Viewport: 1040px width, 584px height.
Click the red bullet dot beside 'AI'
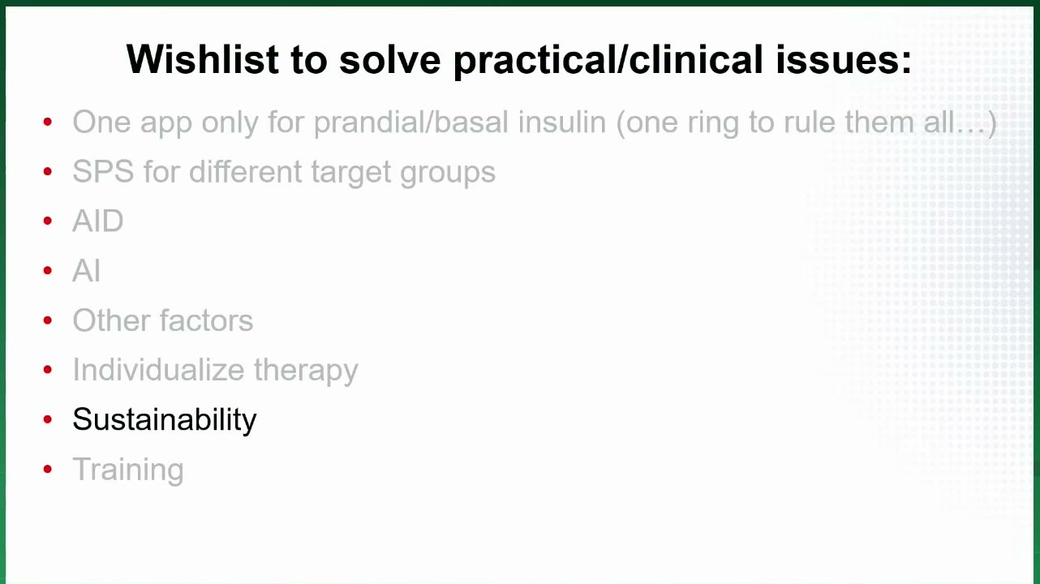click(48, 271)
